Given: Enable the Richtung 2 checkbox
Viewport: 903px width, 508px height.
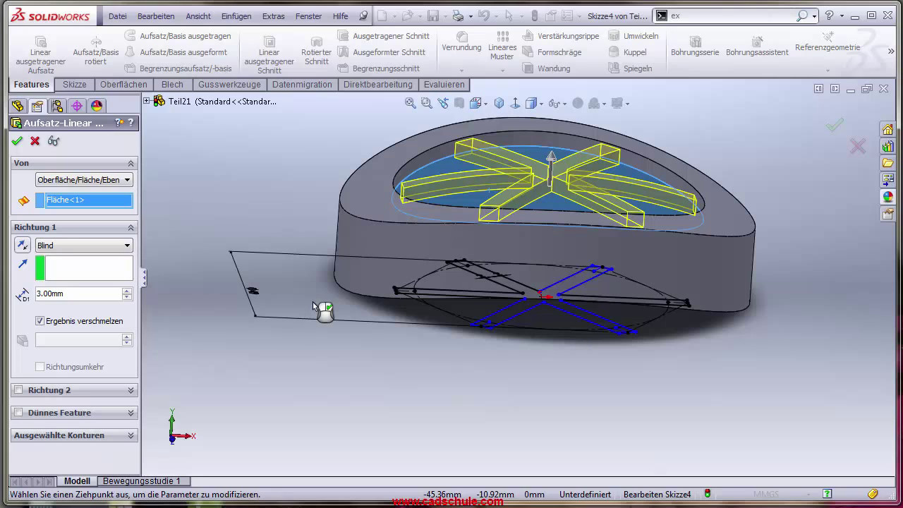Looking at the screenshot, I should click(19, 390).
